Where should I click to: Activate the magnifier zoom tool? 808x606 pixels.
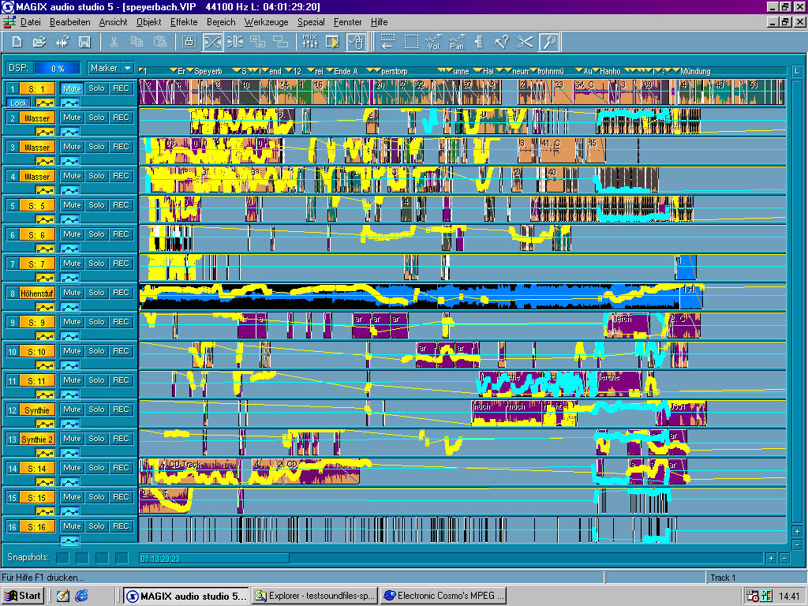548,41
